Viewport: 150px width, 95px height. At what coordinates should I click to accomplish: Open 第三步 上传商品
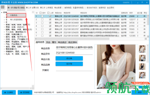pos(46,8)
